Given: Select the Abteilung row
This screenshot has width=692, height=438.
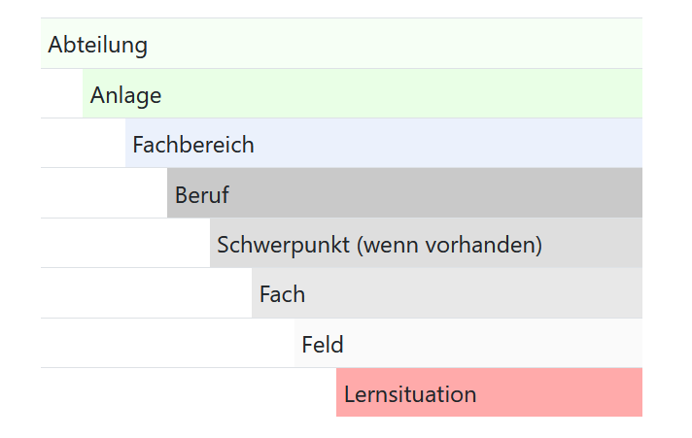Looking at the screenshot, I should [x=98, y=45].
